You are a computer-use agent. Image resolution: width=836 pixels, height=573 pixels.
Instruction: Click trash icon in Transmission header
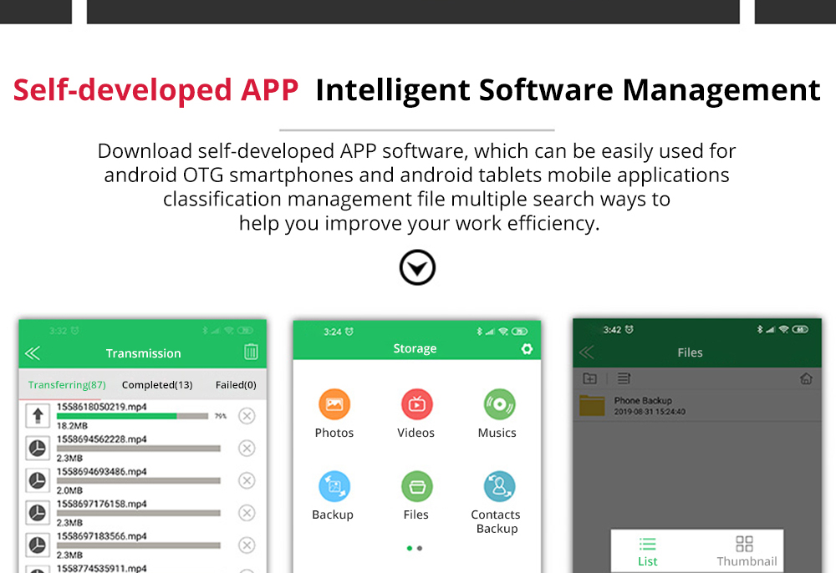pyautogui.click(x=251, y=352)
